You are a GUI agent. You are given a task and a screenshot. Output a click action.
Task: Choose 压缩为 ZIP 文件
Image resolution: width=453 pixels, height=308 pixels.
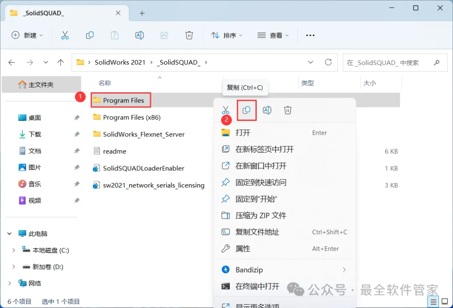click(284, 215)
